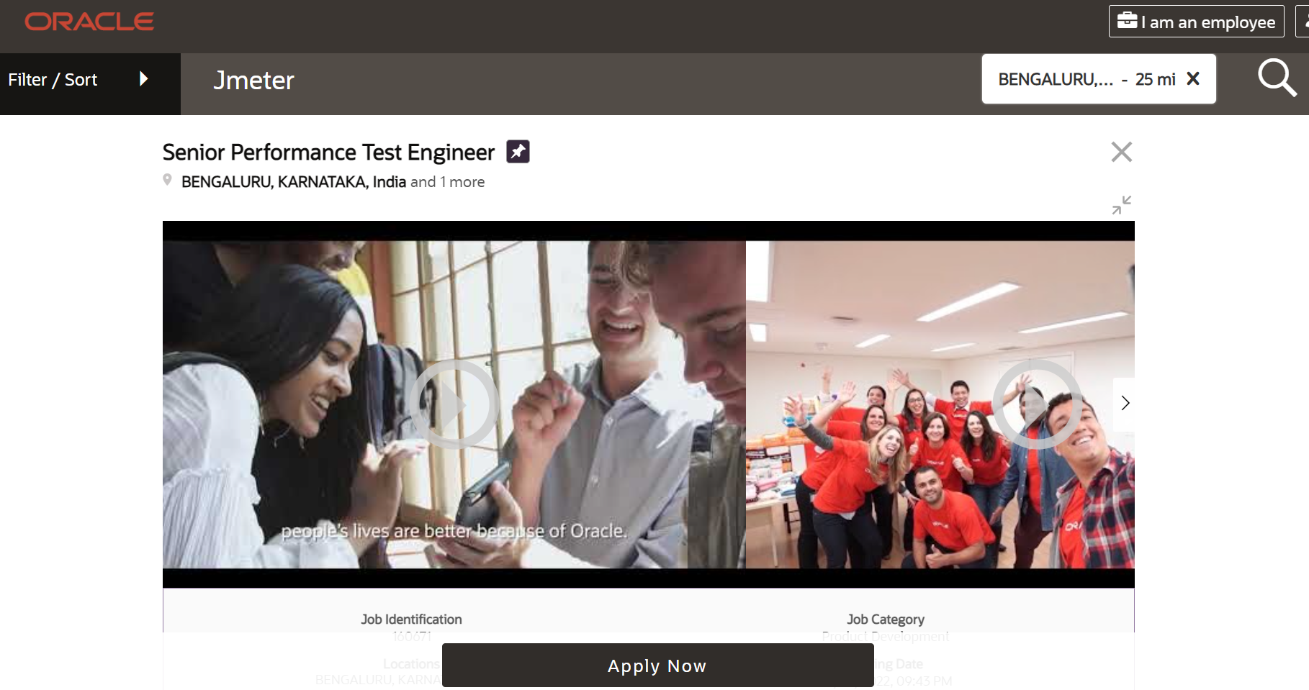Pin the Senior Performance Test Engineer job
Image resolution: width=1309 pixels, height=690 pixels.
click(518, 152)
